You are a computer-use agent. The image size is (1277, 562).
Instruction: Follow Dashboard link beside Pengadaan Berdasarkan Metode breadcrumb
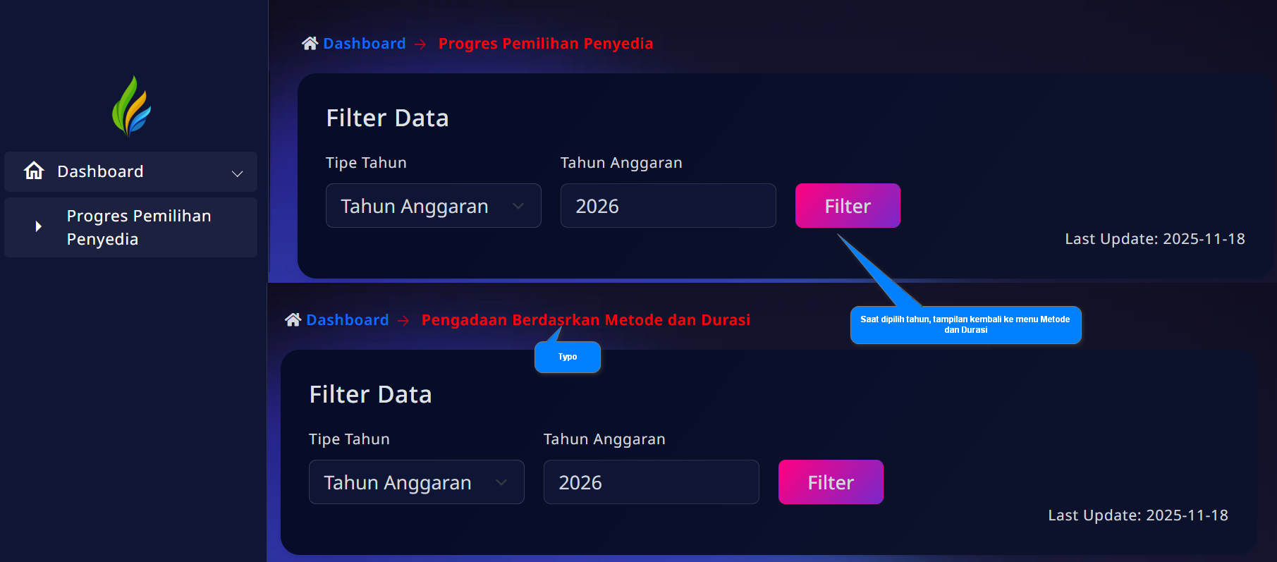(x=347, y=320)
